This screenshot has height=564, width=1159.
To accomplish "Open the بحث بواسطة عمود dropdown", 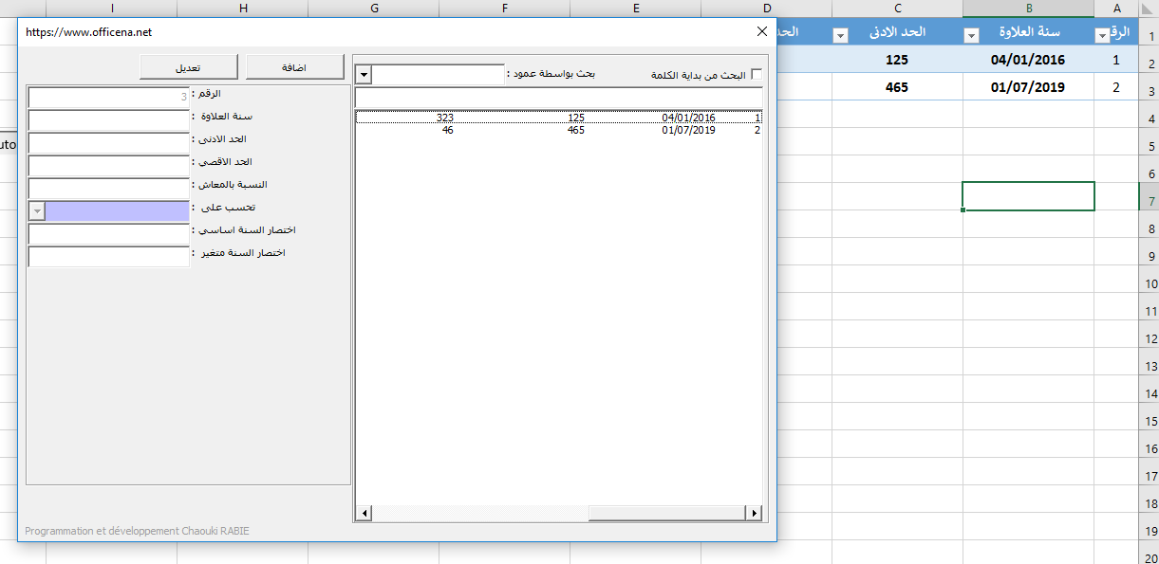I will (x=364, y=74).
